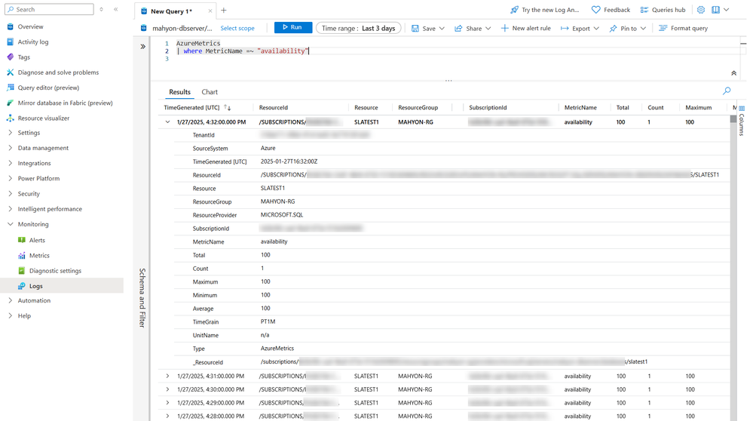Expand the Settings section
The width and height of the screenshot is (753, 421).
coord(10,133)
